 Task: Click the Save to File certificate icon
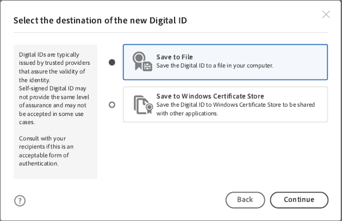142,62
